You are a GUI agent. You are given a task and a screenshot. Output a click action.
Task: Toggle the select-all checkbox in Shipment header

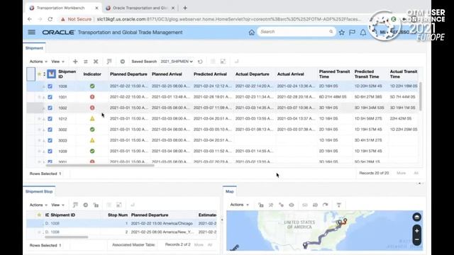(51, 74)
